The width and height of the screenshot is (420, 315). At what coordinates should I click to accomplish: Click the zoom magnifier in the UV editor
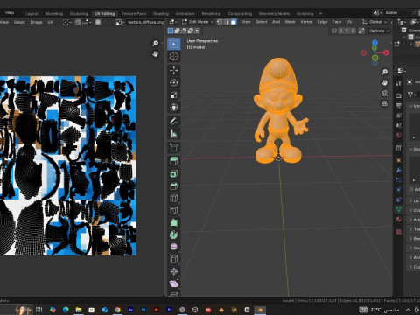tap(156, 43)
